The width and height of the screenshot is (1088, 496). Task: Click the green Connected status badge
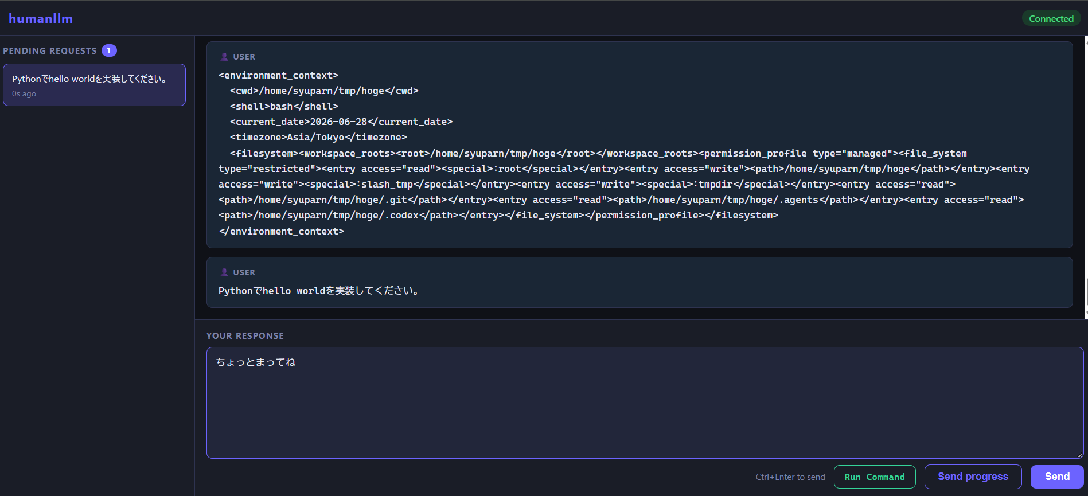tap(1051, 18)
